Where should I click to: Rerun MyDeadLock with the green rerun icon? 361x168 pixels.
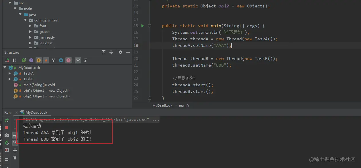coord(7,121)
